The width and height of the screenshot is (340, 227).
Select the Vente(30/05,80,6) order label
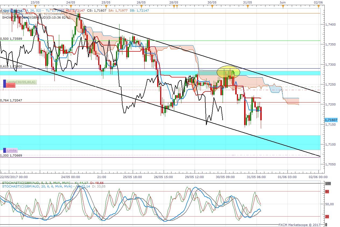click(x=22, y=82)
